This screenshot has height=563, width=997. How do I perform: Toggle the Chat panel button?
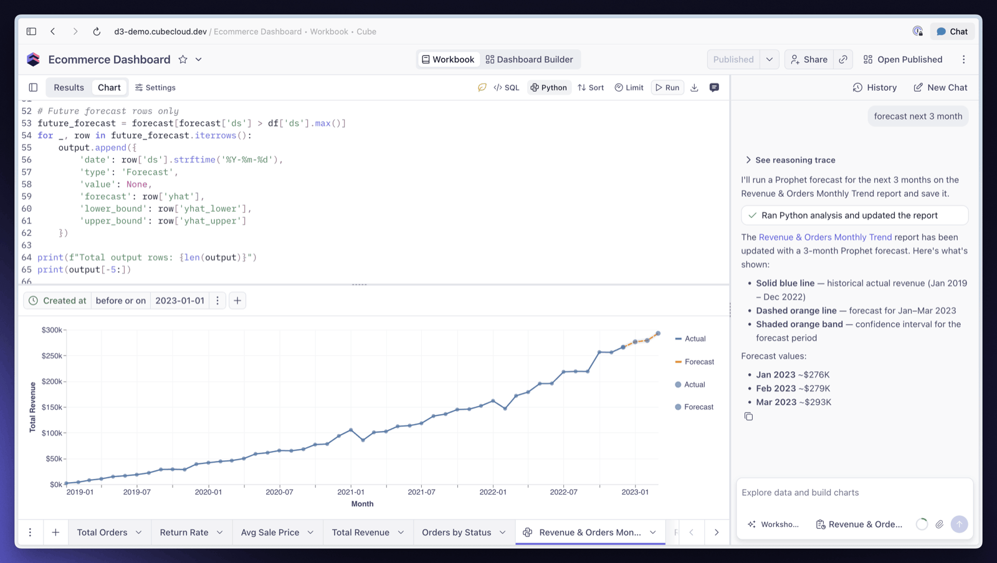click(x=952, y=31)
